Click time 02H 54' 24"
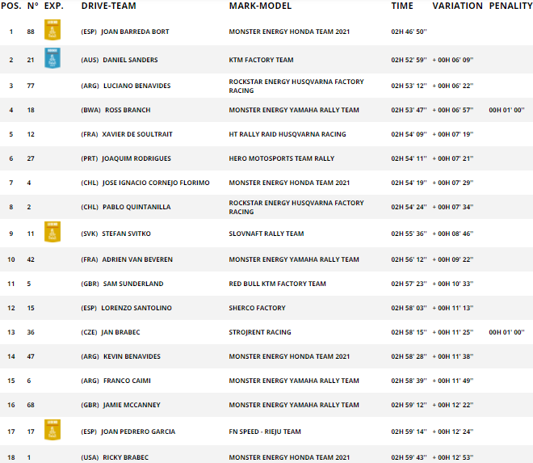Viewport: 533px width, 463px height. (409, 207)
